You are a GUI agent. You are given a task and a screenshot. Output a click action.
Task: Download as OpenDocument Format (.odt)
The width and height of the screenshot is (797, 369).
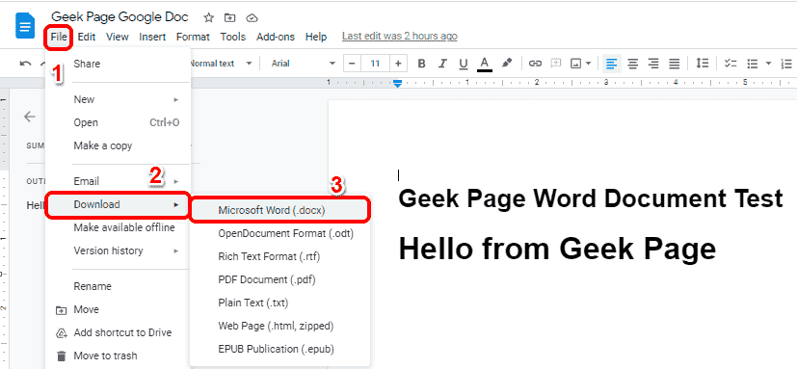280,233
